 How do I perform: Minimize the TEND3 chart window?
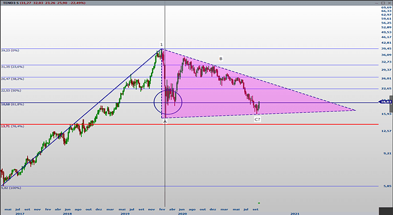pos(377,3)
